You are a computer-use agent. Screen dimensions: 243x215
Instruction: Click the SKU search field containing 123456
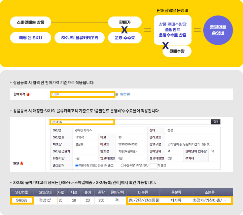[x=82, y=122]
